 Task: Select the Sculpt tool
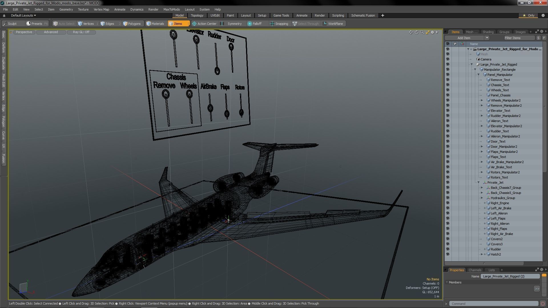click(10, 24)
